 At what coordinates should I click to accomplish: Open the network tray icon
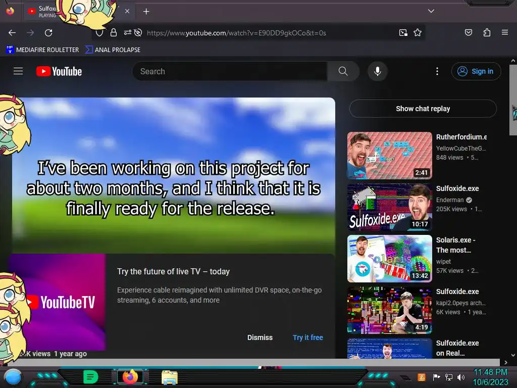(x=449, y=377)
